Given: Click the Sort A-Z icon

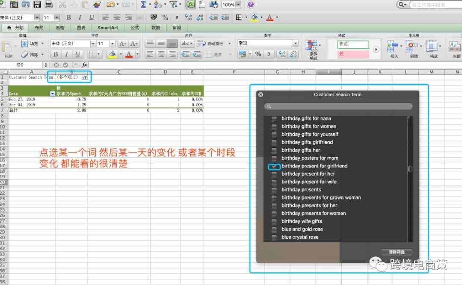Looking at the screenshot, I should pos(157,4).
